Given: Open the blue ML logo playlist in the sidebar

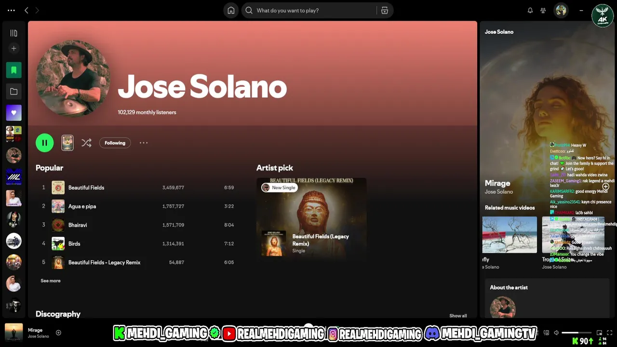Looking at the screenshot, I should (x=13, y=177).
